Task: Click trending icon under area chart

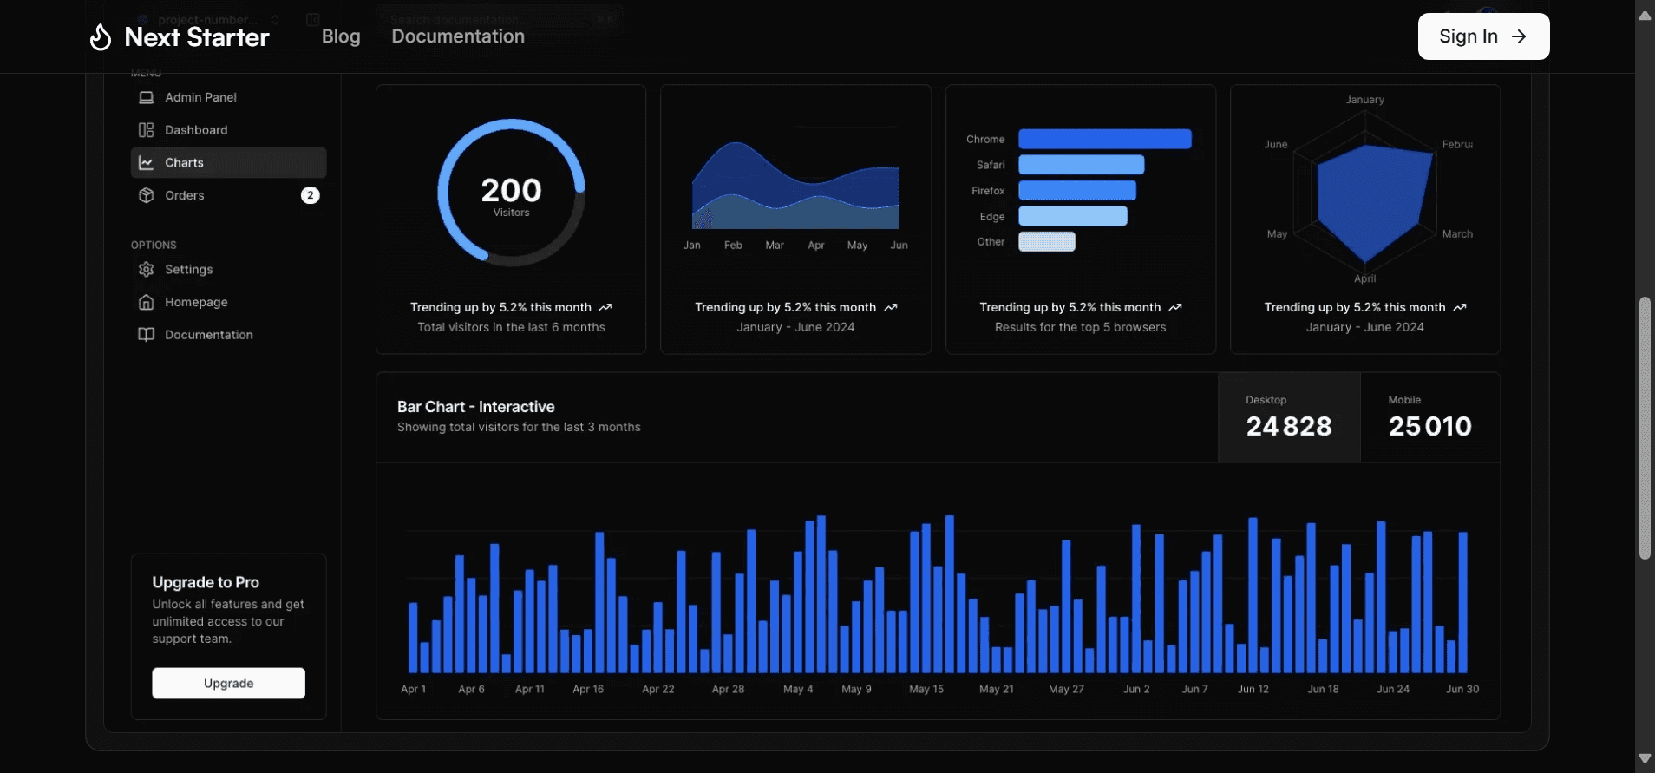Action: [891, 307]
